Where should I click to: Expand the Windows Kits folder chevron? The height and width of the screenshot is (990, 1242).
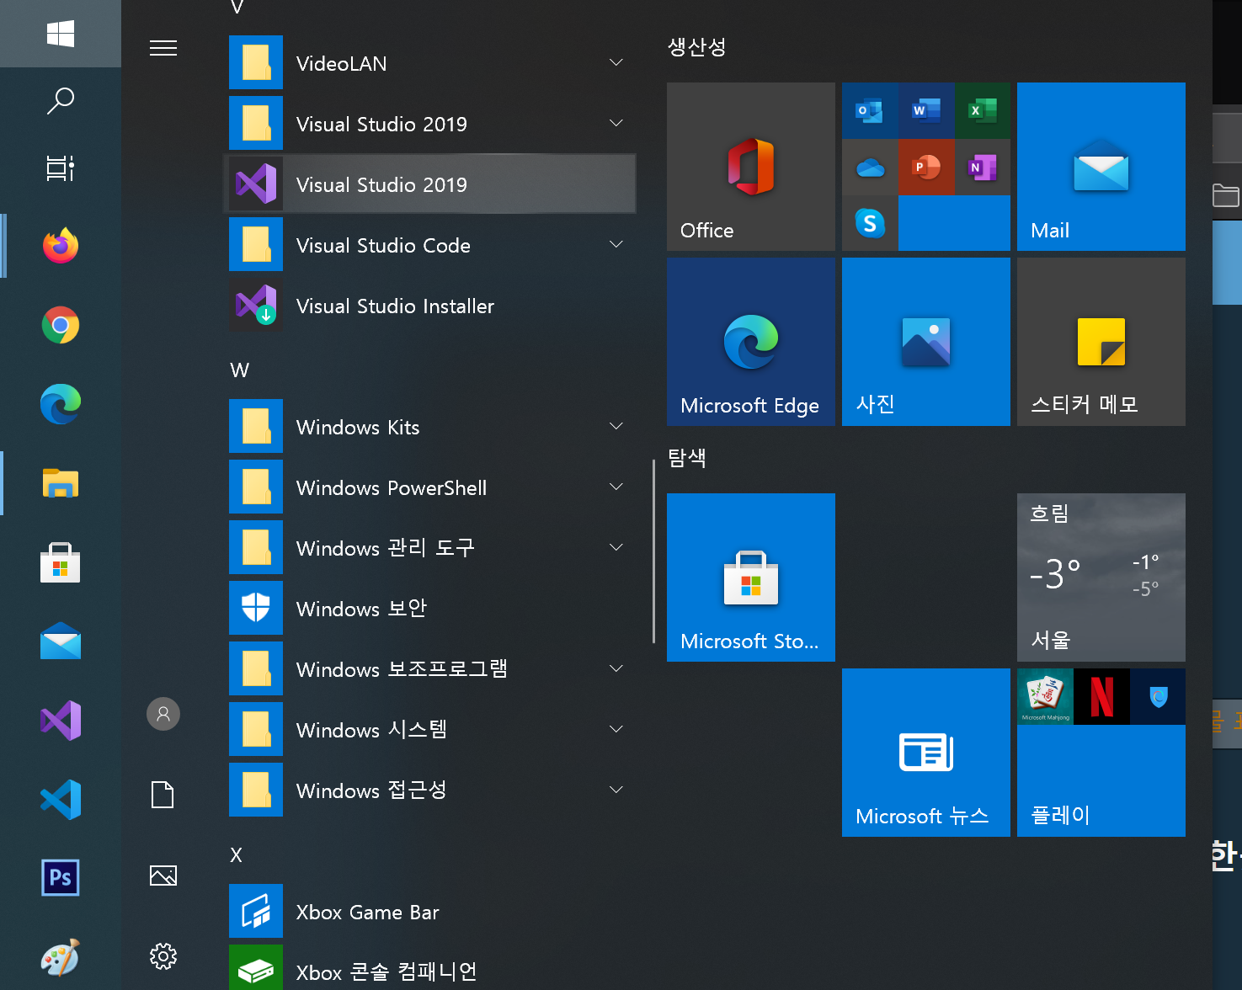[616, 427]
